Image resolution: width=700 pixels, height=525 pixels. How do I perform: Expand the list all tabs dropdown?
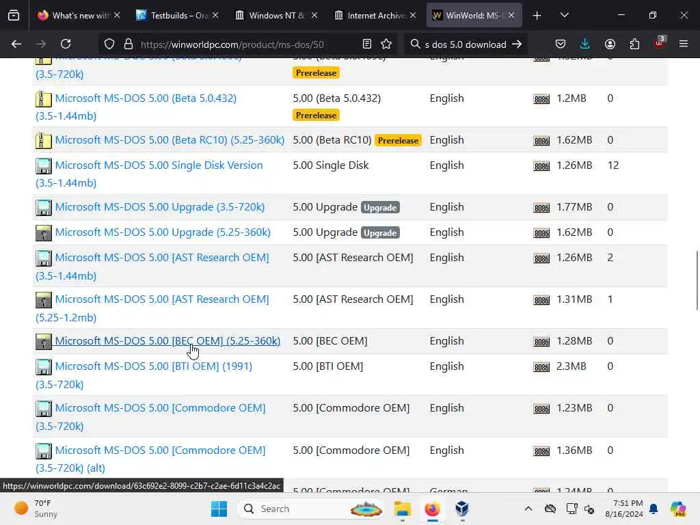(x=564, y=15)
